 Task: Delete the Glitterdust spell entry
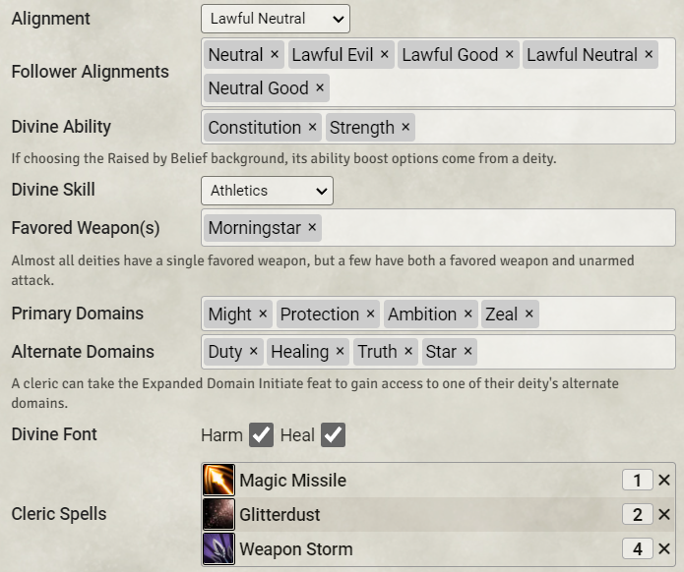(664, 515)
